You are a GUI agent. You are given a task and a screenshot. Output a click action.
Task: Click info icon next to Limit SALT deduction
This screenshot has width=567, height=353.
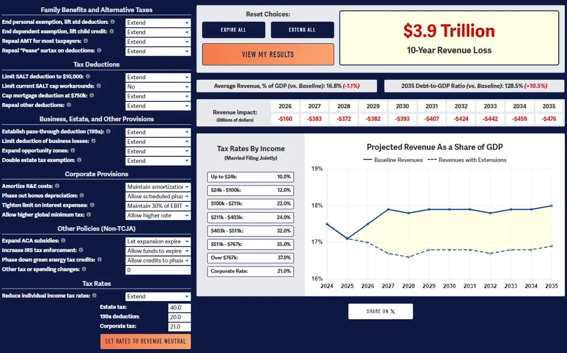pyautogui.click(x=87, y=76)
